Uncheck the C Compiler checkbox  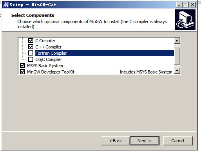pyautogui.click(x=31, y=41)
